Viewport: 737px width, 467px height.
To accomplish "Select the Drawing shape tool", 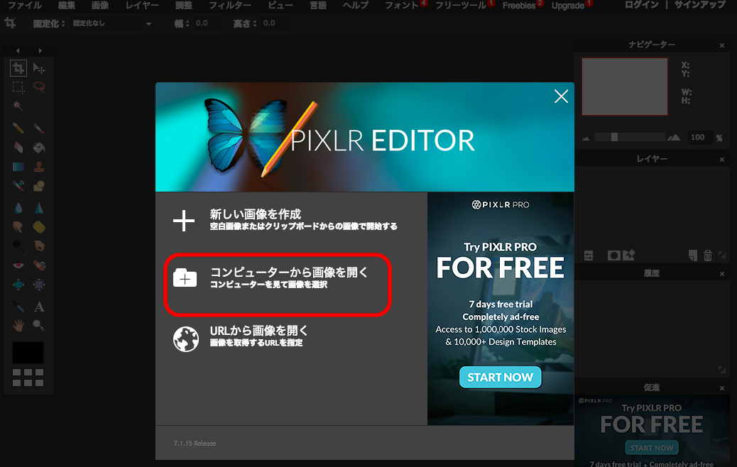I will [x=39, y=186].
